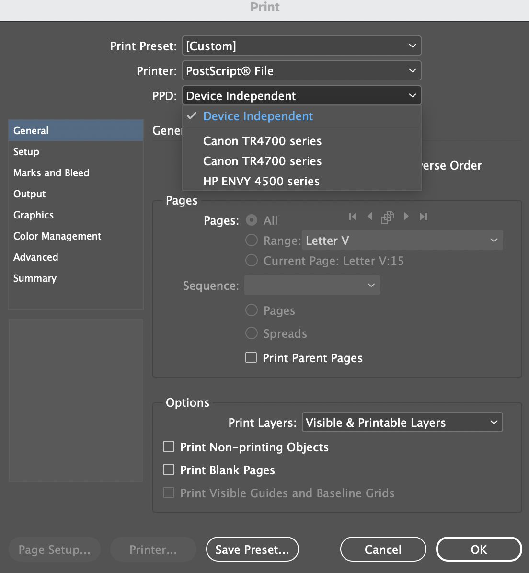Image resolution: width=529 pixels, height=573 pixels.
Task: Click the Save Preset button
Action: (x=253, y=549)
